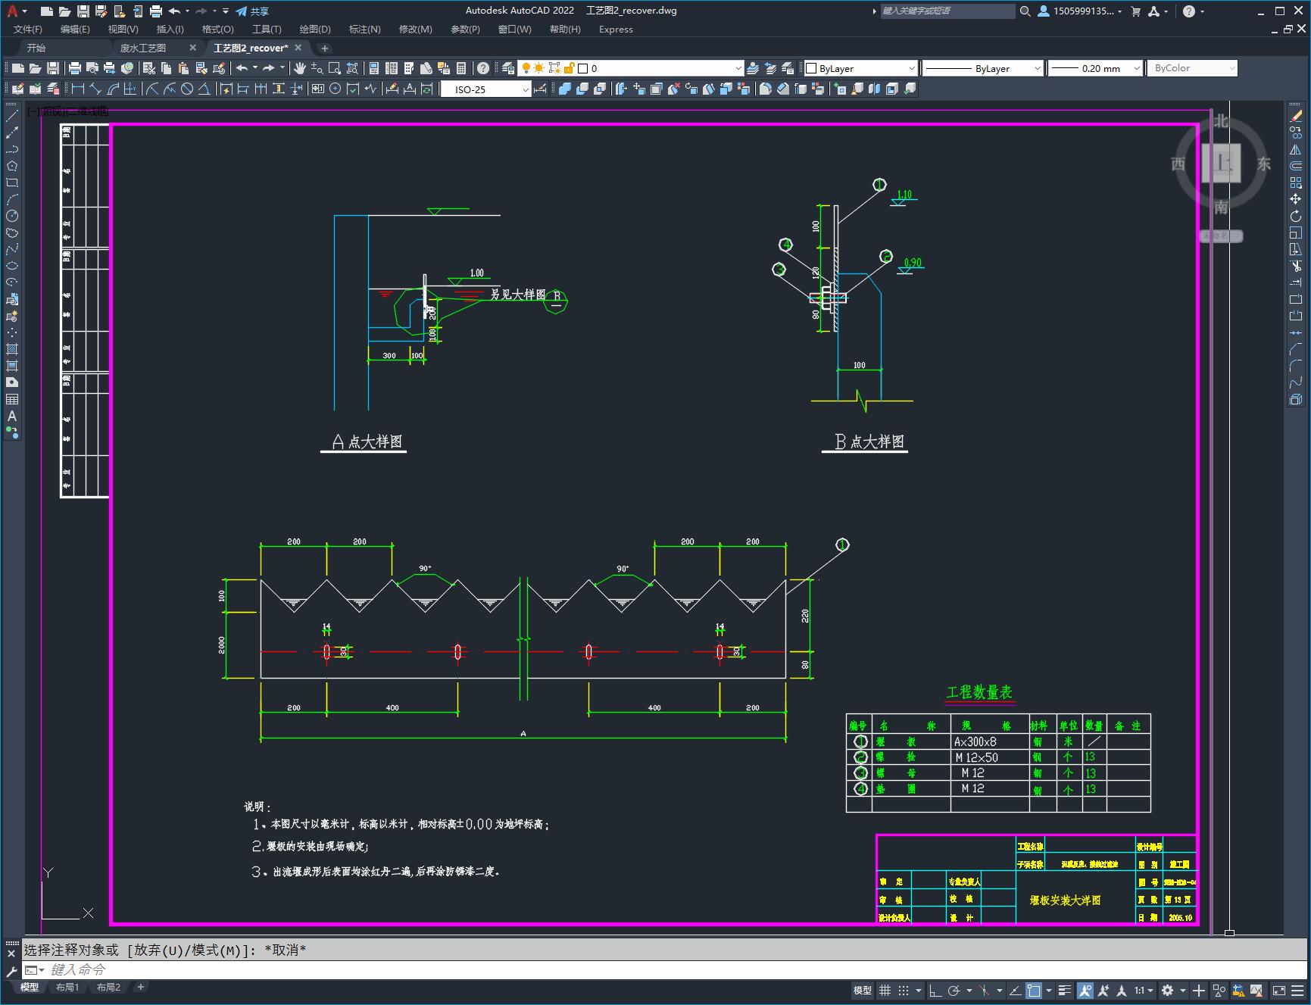Click the Help question mark in Standard toolbar

click(x=483, y=68)
